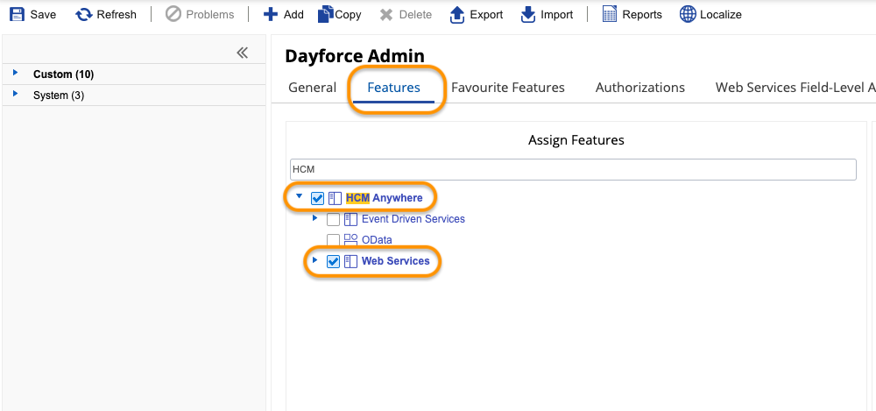Click the feature icon beside Event Driven Services
The width and height of the screenshot is (876, 411).
pyautogui.click(x=350, y=219)
